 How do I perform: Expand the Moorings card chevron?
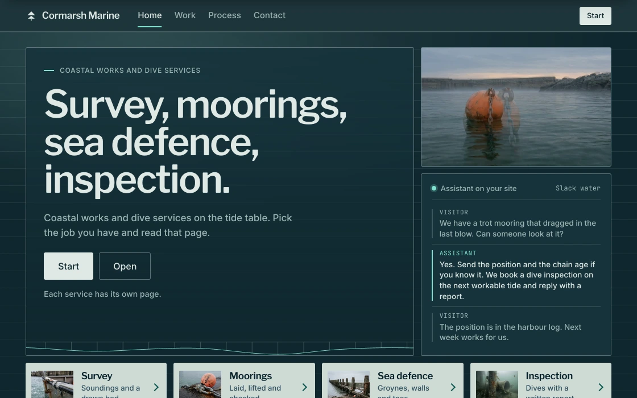click(304, 387)
